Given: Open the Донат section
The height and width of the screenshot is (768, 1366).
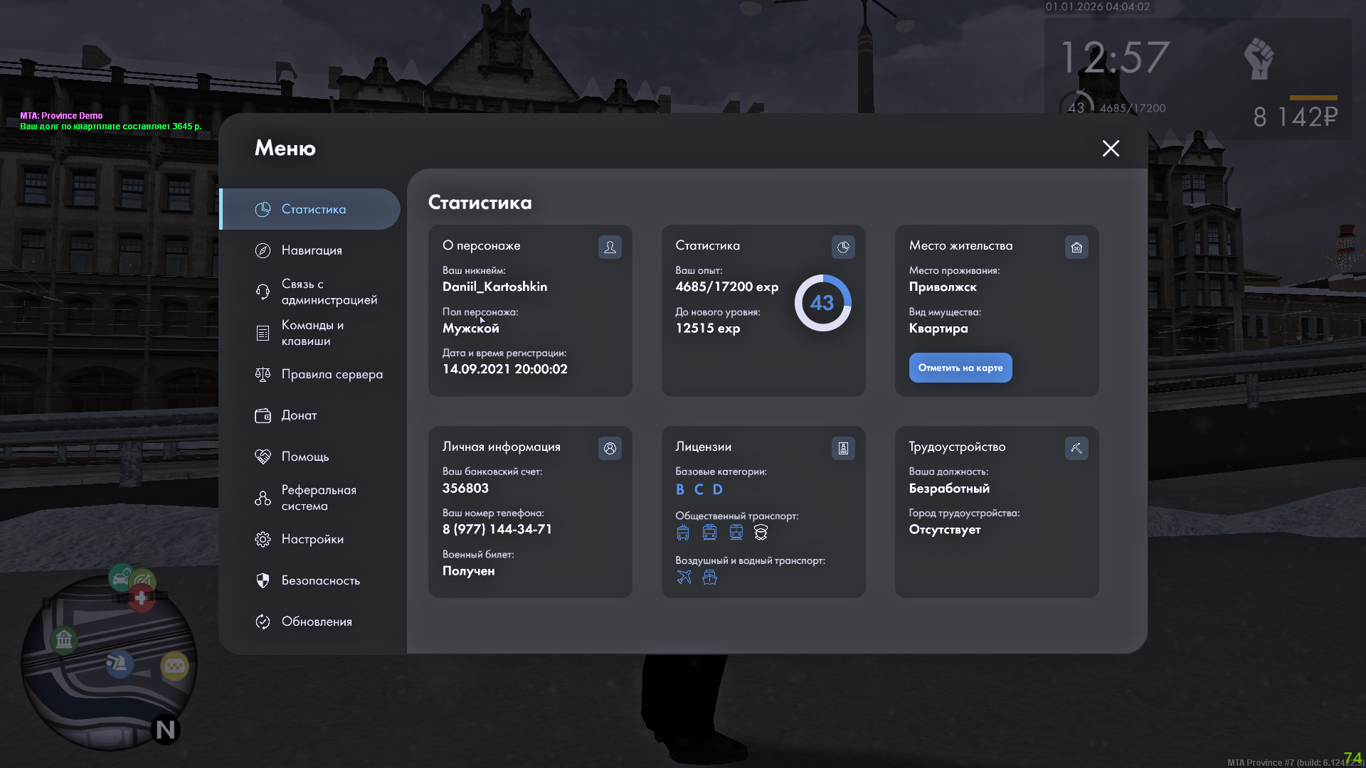Looking at the screenshot, I should pyautogui.click(x=299, y=415).
